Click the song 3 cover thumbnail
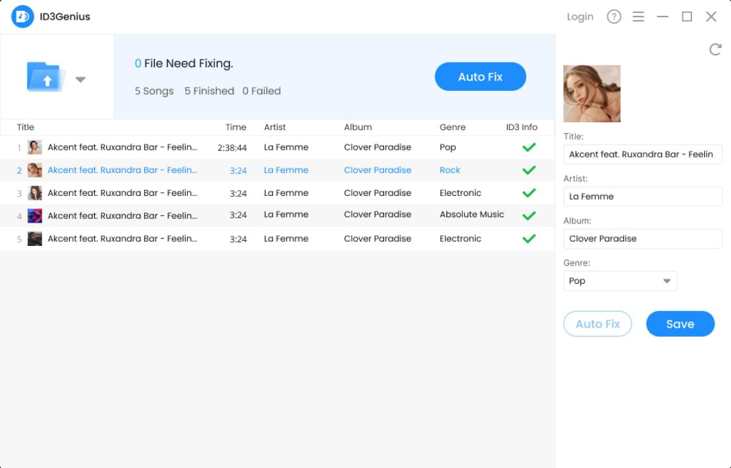 click(35, 193)
